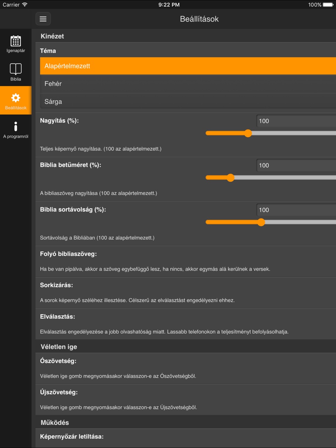Select the Elválasztás setting row
Image resolution: width=336 pixels, height=448 pixels.
tap(186, 324)
